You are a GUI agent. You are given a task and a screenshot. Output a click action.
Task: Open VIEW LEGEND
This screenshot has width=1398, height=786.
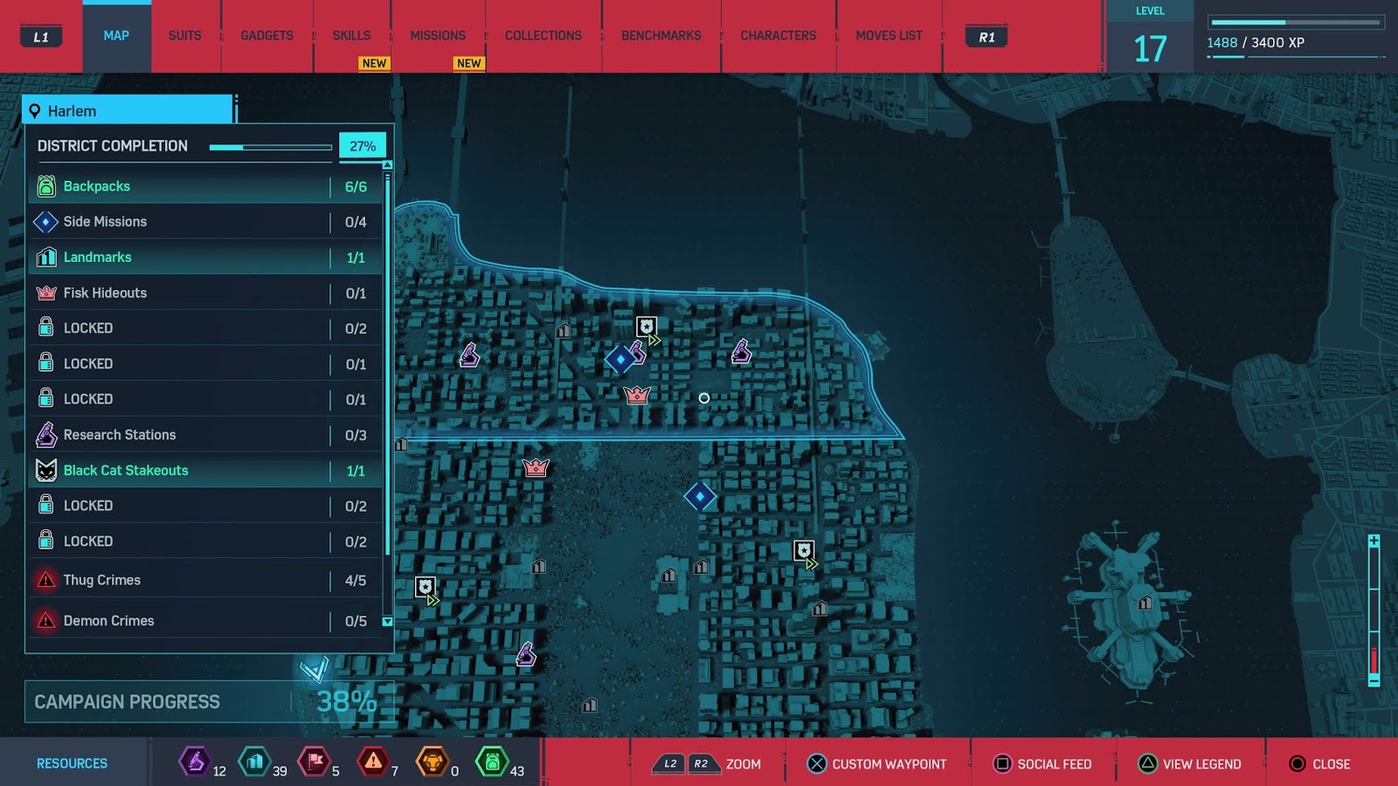pos(1189,764)
